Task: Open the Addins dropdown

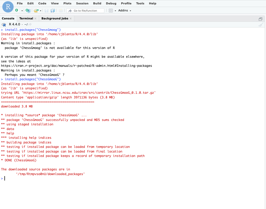Action: 125,11
